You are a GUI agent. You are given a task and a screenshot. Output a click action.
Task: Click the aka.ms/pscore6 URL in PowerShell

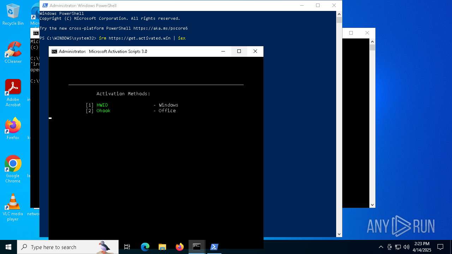coord(161,28)
